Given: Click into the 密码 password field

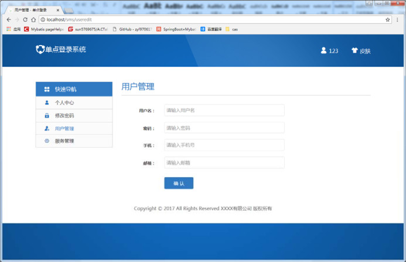Looking at the screenshot, I should 224,128.
